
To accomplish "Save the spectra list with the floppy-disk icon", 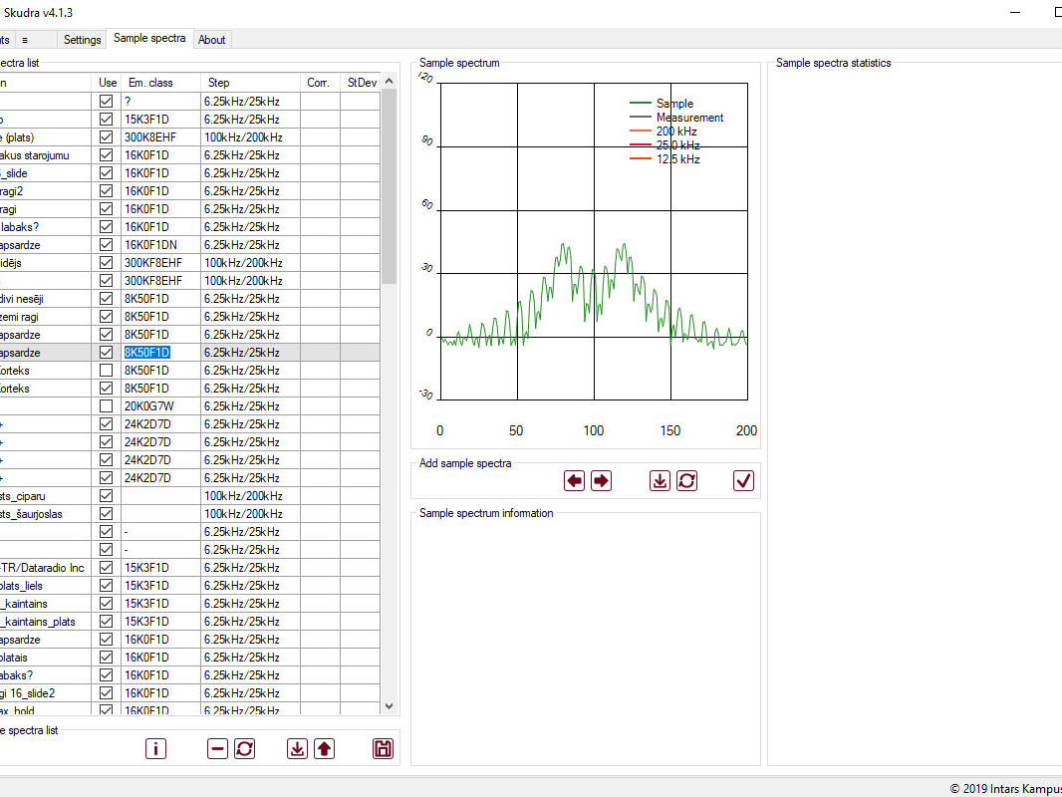I will coord(383,748).
